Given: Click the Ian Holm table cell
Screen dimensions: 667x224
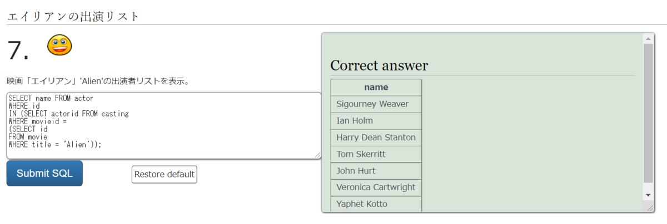Looking at the screenshot, I should [376, 121].
